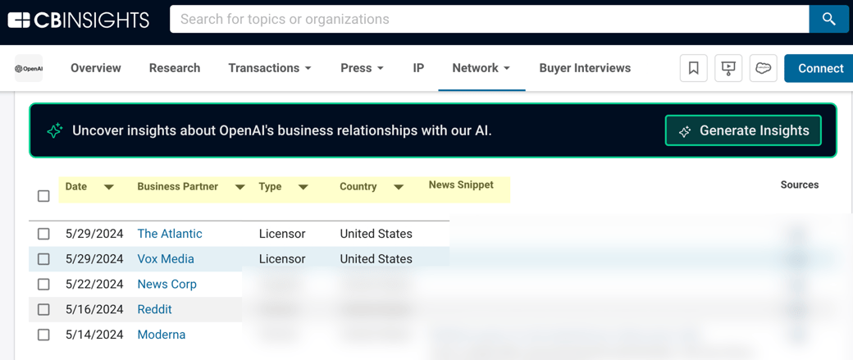Tick the Reddit row checkbox
Screen dimensions: 853x360
[x=43, y=309]
